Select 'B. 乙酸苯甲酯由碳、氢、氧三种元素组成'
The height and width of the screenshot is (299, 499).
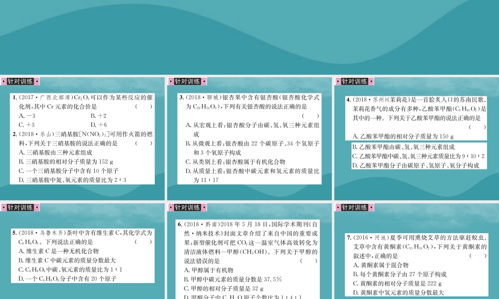pyautogui.click(x=404, y=147)
